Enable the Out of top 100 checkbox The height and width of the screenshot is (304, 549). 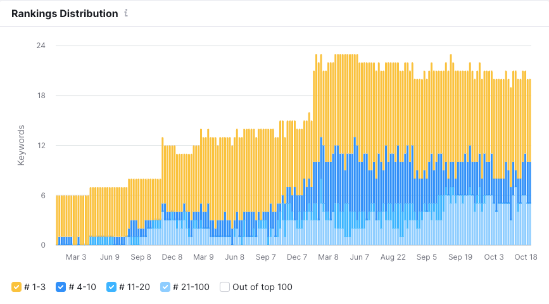click(225, 287)
